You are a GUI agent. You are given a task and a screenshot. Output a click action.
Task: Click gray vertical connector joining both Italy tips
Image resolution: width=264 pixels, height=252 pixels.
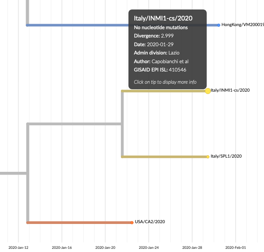(122, 124)
